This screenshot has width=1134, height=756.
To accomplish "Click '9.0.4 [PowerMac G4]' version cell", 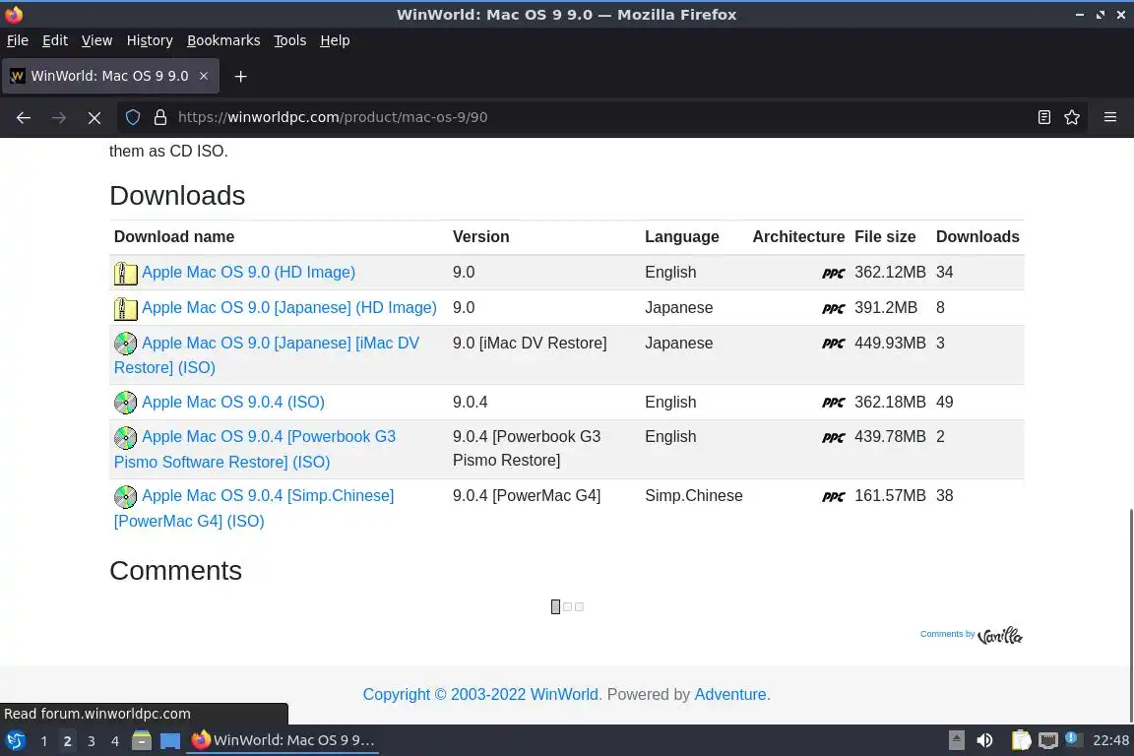I will (527, 495).
